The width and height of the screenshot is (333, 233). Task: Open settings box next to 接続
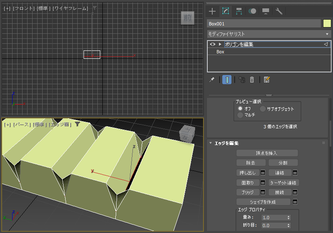point(295,192)
